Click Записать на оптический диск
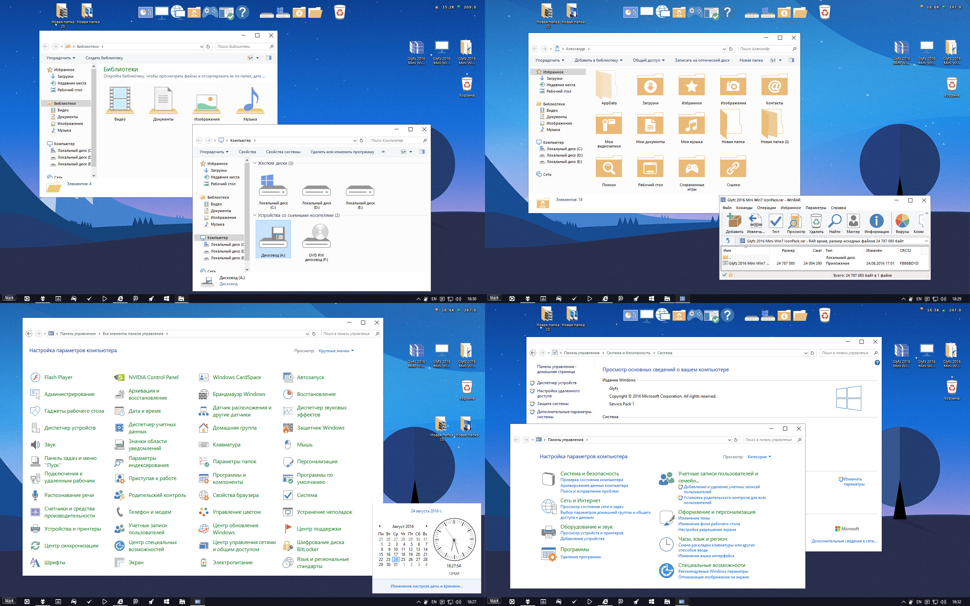This screenshot has height=606, width=970. coord(702,60)
